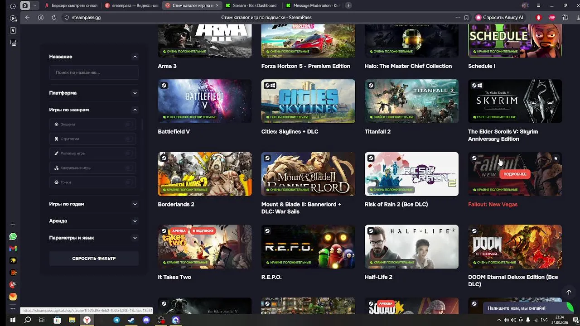Open the Titanfall 2 title link
Screen dimensions: 580x326
tap(377, 132)
